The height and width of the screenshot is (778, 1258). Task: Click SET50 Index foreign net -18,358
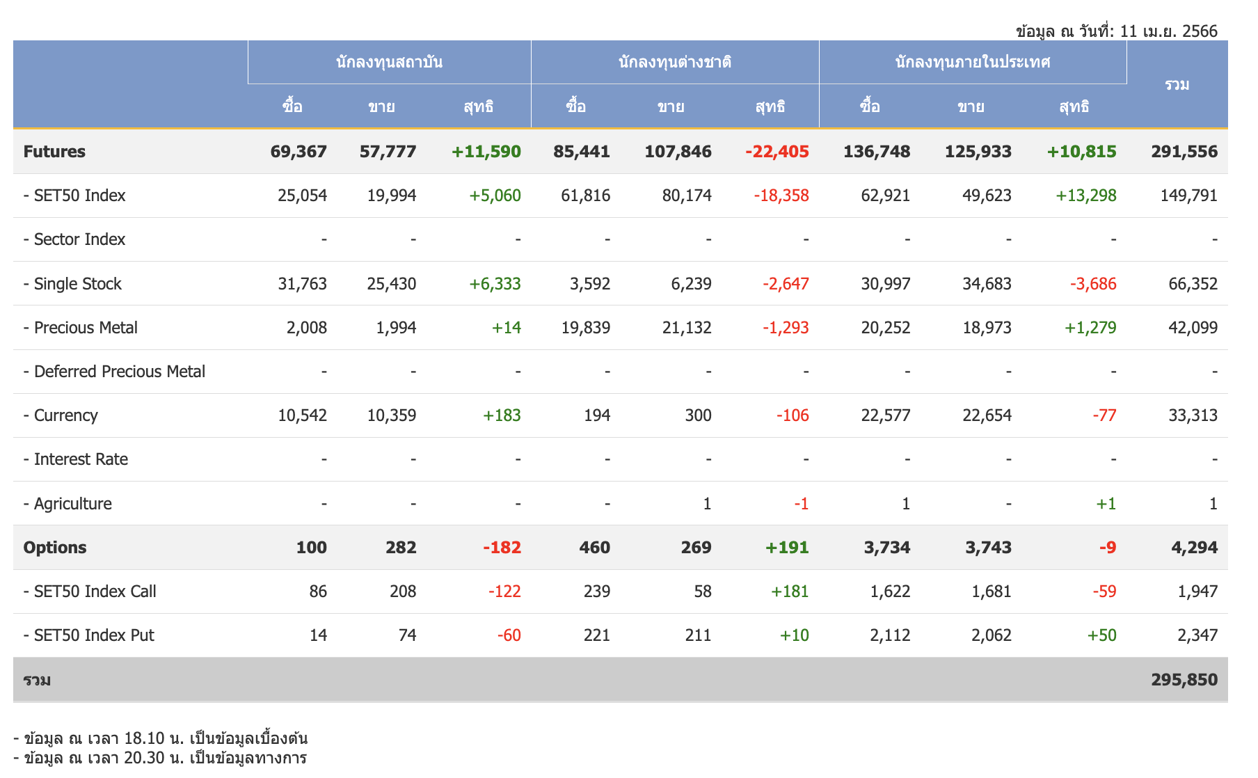click(781, 196)
